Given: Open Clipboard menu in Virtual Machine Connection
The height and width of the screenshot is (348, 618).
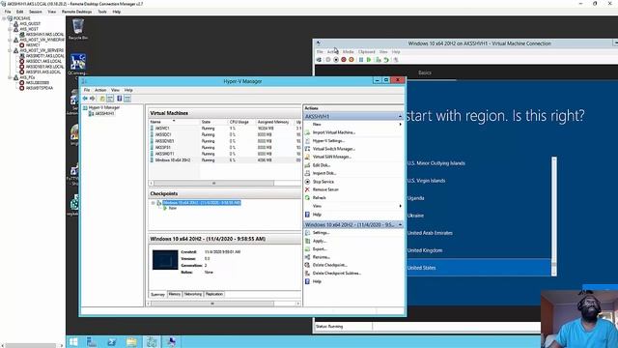Looking at the screenshot, I should (x=367, y=51).
